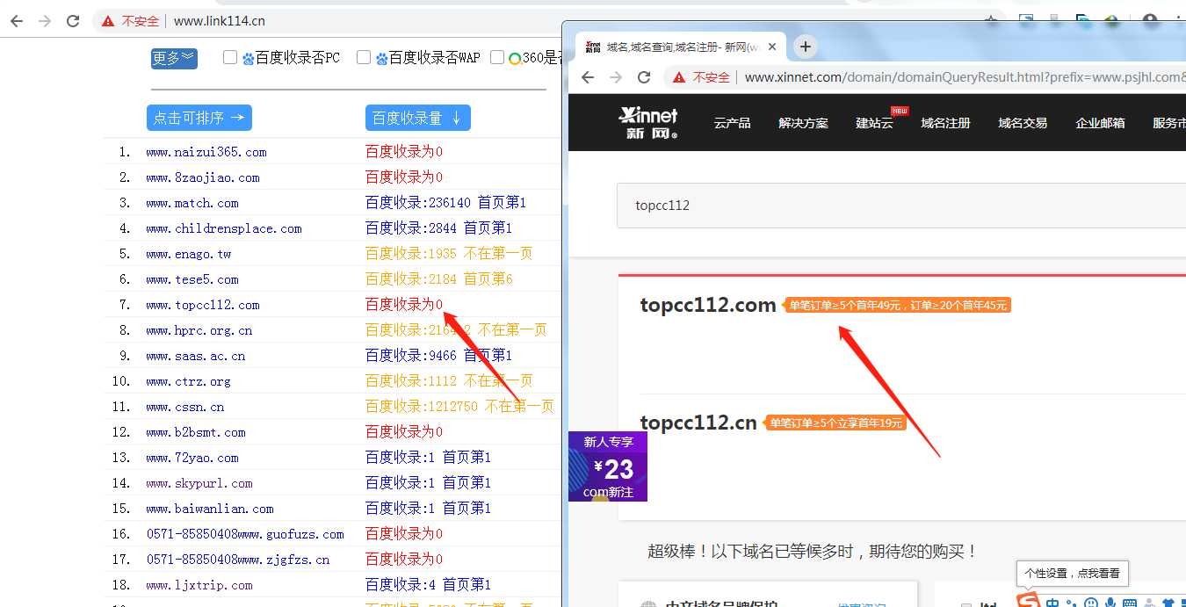
Task: Select the topcc112.com domain result
Action: tap(708, 306)
